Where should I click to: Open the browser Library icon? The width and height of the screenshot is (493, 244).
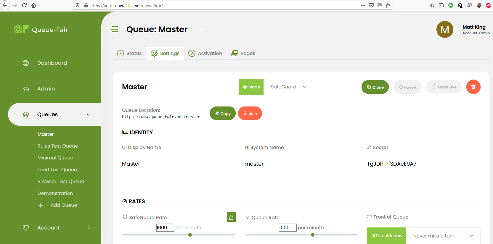coord(432,5)
